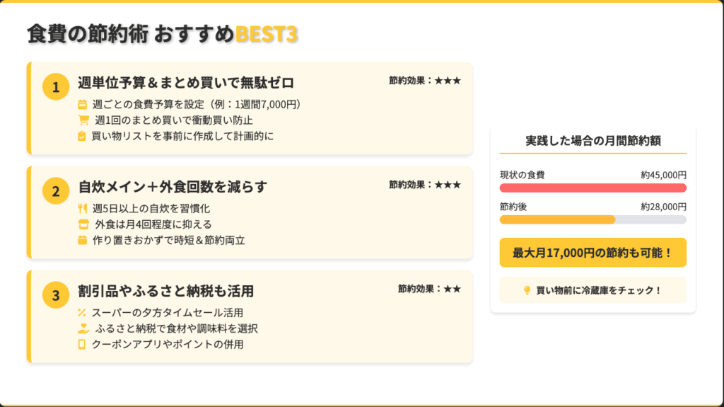Click the red 現状の食費 progress bar

tap(592, 188)
